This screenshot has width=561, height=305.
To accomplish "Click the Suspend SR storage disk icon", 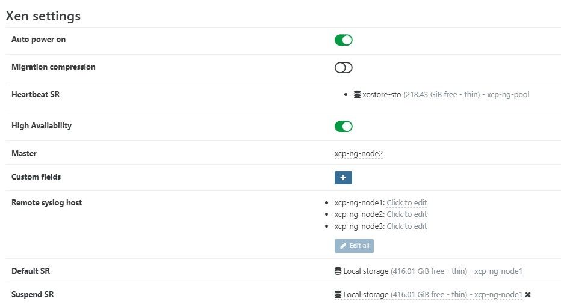I will click(338, 295).
